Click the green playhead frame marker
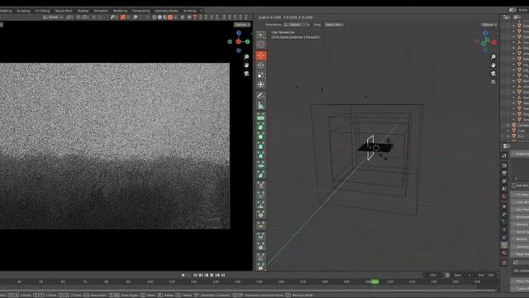Viewport: 529px width, 298px height. 374,281
